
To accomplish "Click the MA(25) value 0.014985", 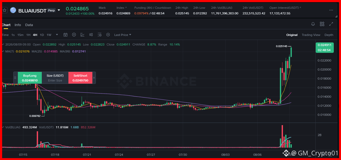I will (51, 51).
